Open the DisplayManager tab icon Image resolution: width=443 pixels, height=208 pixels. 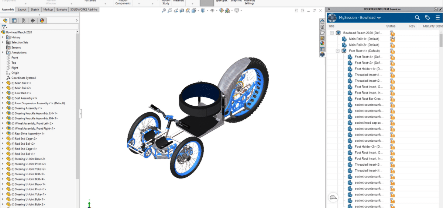[x=42, y=21]
